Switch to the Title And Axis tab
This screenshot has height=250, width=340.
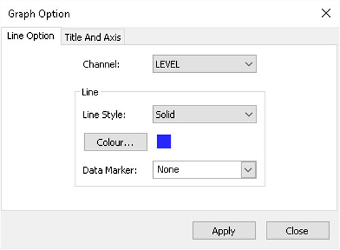tap(93, 37)
